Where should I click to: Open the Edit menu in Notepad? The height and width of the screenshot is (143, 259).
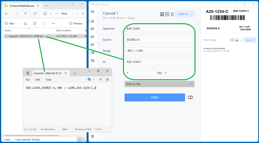[x=38, y=80]
